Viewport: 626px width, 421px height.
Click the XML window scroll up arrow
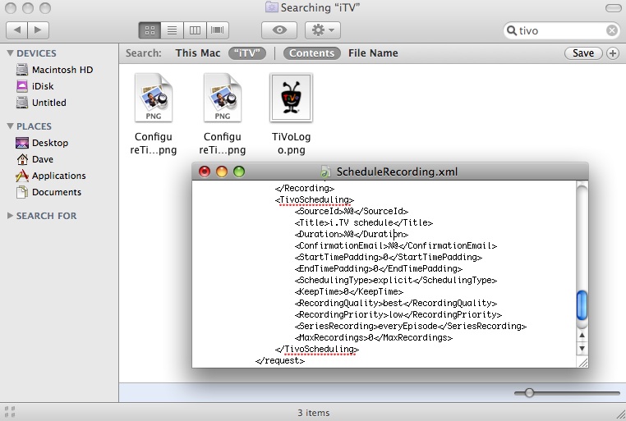(x=582, y=336)
